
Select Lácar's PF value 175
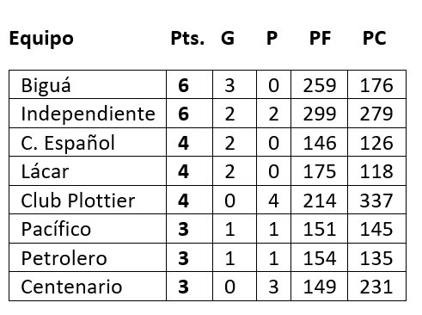[320, 171]
